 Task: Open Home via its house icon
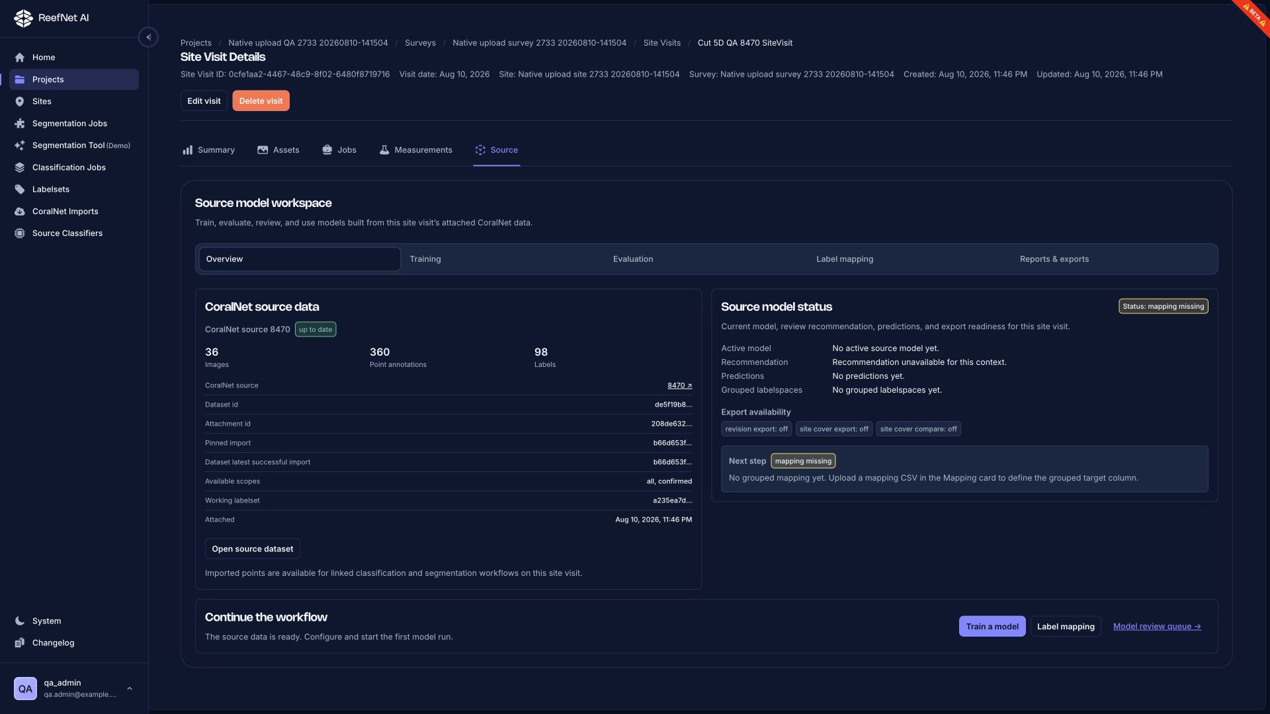click(20, 58)
